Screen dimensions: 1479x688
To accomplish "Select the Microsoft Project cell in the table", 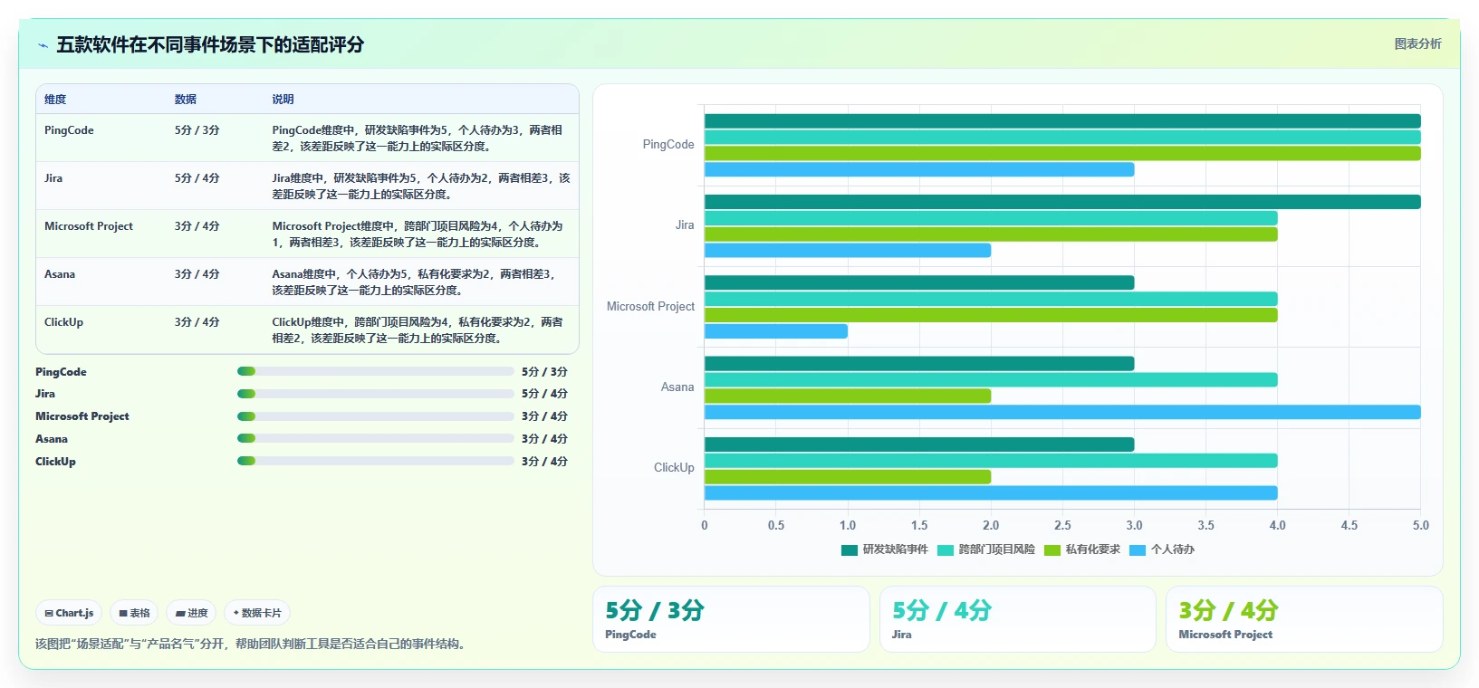I will [x=89, y=226].
